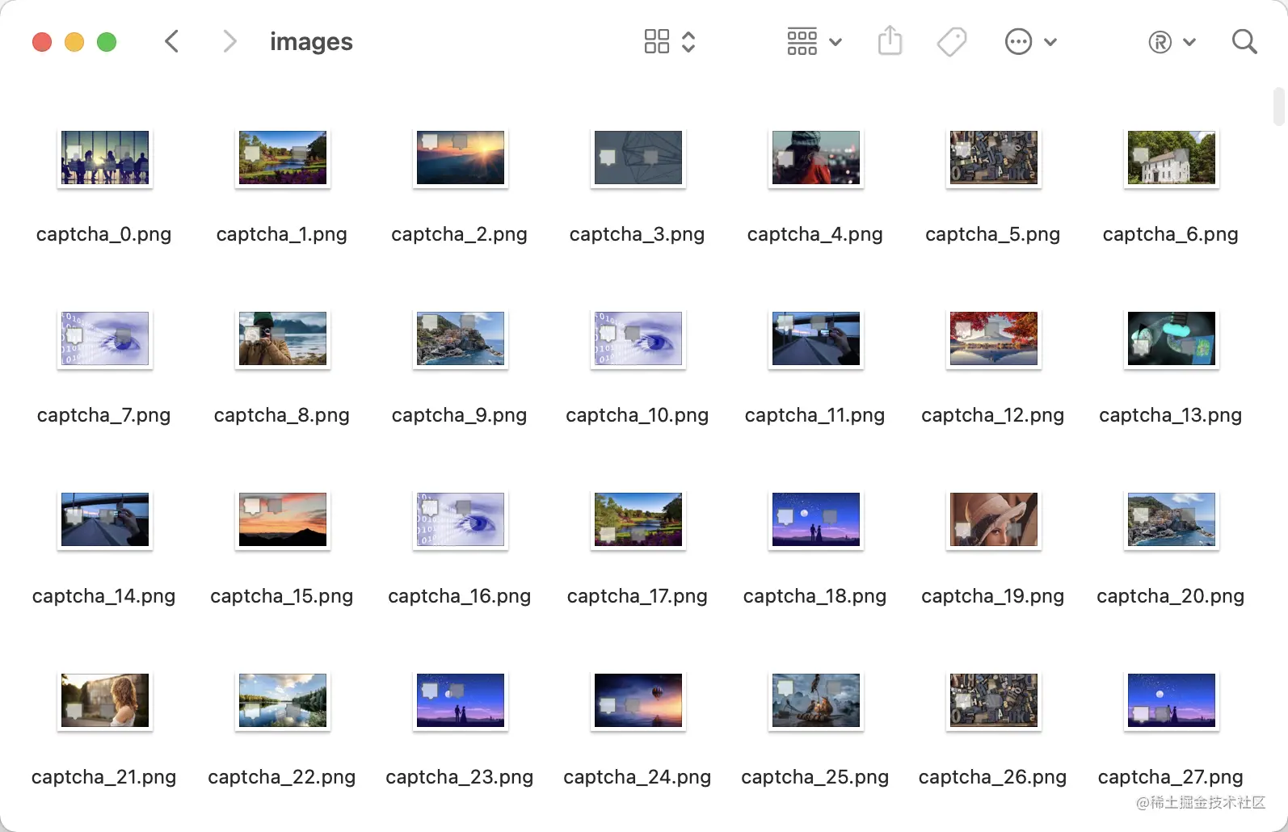
Task: Select the captcha_21.png thumbnail
Action: [105, 700]
